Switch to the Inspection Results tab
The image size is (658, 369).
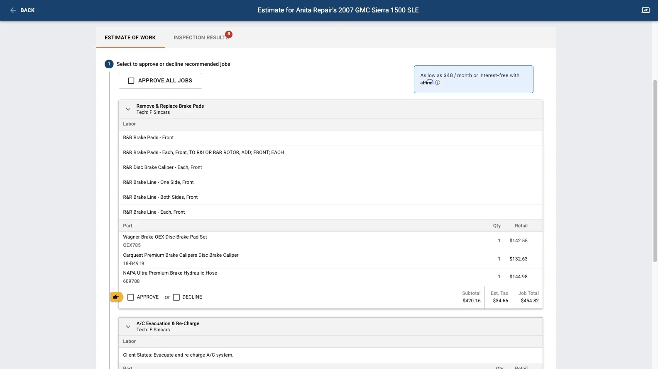[201, 38]
